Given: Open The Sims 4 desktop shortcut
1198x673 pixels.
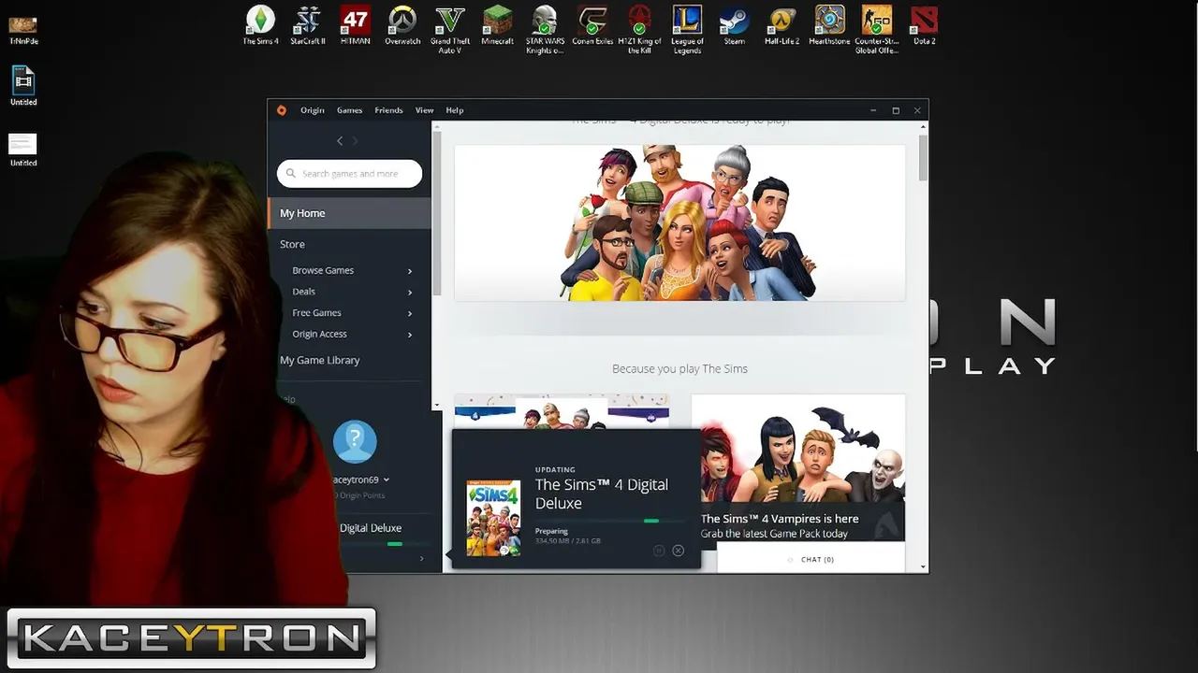Looking at the screenshot, I should (260, 25).
